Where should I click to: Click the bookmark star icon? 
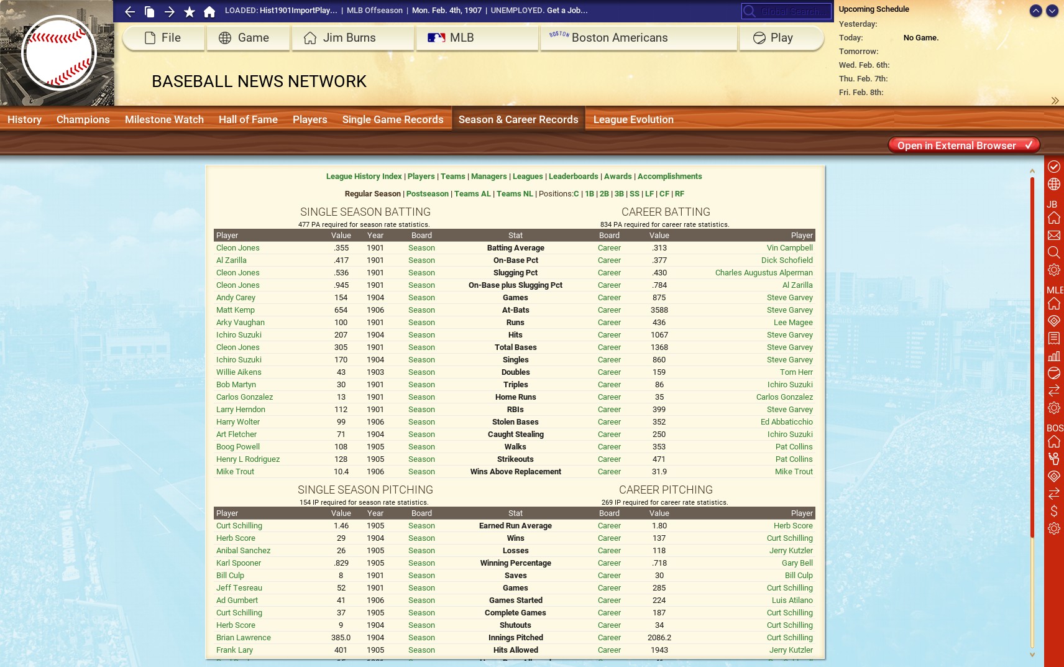coord(190,11)
